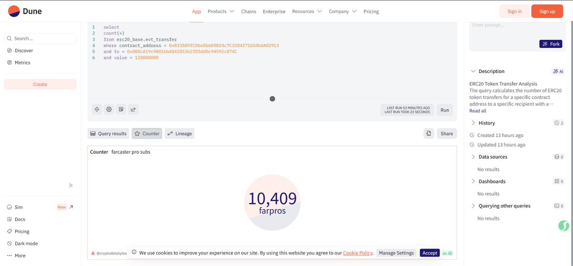Open Chains in top navigation
This screenshot has height=266, width=573.
248,11
